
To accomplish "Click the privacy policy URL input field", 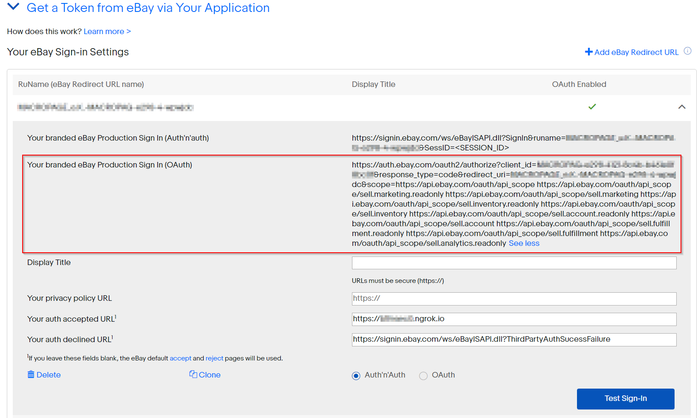I will (x=514, y=299).
